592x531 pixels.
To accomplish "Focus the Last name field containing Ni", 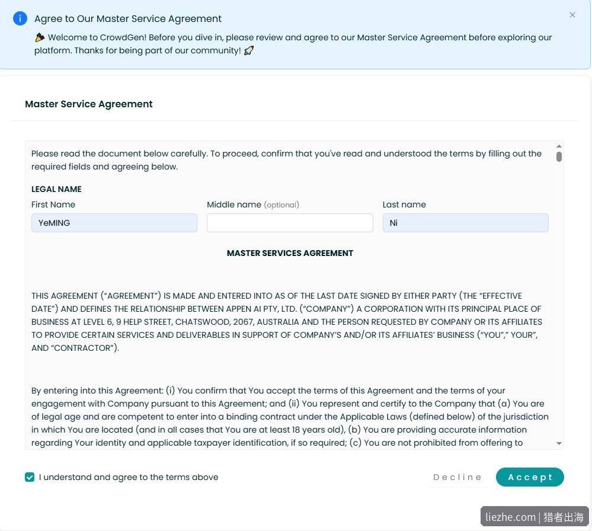I will (466, 223).
